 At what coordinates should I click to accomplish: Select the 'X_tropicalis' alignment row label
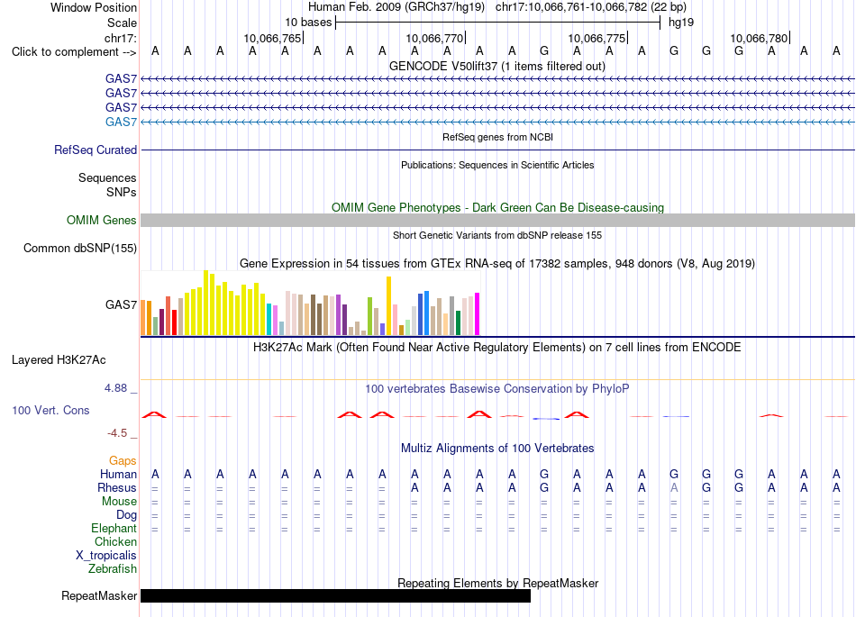click(x=106, y=556)
